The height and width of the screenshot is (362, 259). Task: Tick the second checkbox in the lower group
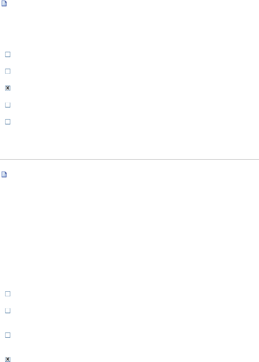8,311
